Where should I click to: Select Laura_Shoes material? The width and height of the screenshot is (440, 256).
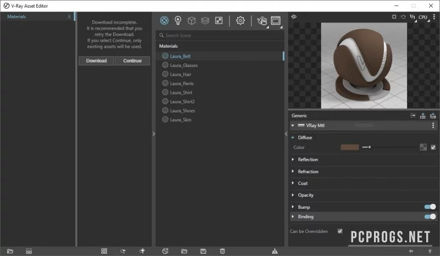pyautogui.click(x=221, y=110)
